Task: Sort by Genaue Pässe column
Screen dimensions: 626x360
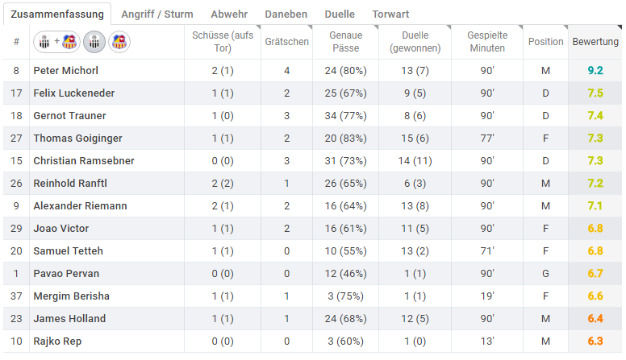Action: pyautogui.click(x=345, y=42)
